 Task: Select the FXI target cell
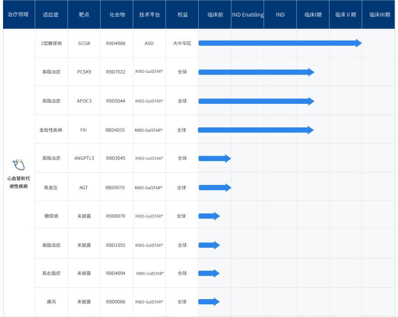[x=84, y=130]
